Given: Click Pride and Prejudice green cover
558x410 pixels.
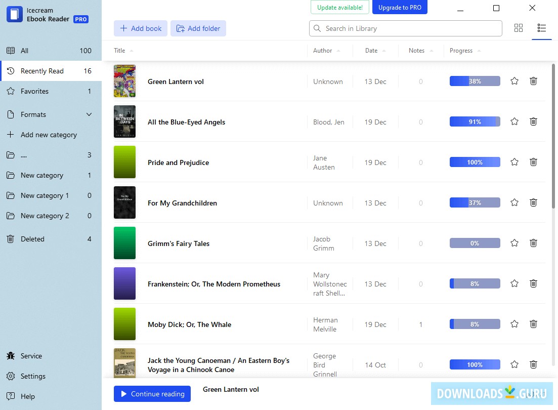Looking at the screenshot, I should point(124,162).
